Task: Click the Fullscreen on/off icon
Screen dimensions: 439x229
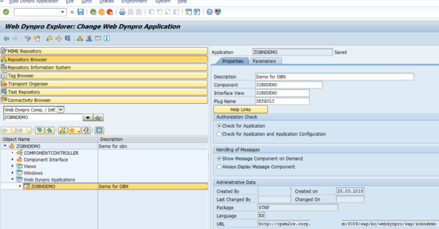Action: [x=98, y=38]
